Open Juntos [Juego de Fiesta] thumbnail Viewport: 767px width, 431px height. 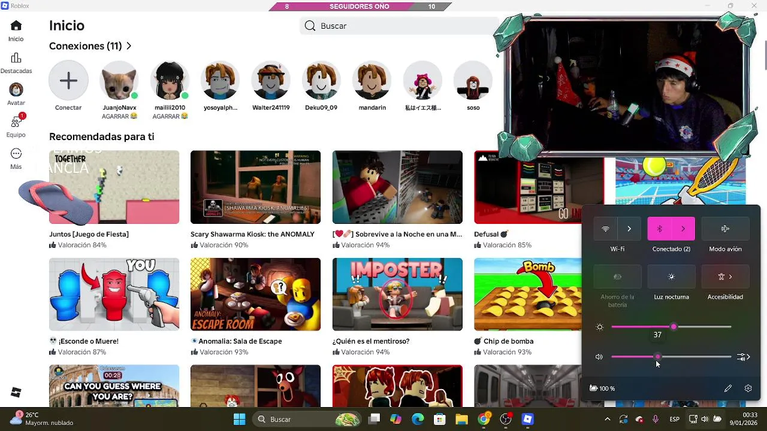point(114,187)
